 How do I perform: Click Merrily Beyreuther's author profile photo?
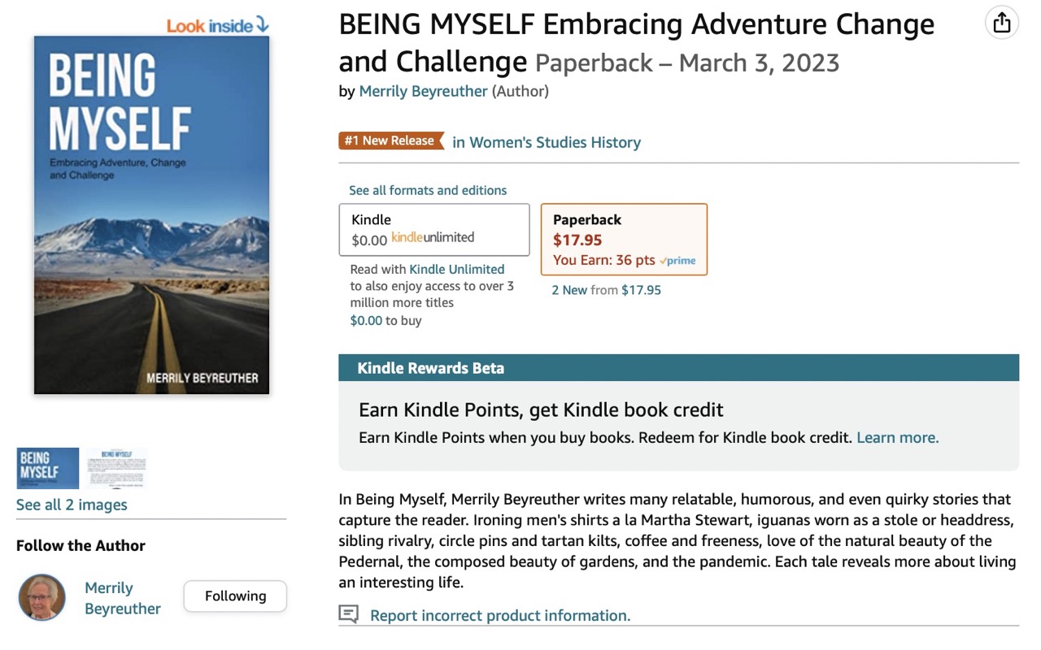pyautogui.click(x=41, y=597)
